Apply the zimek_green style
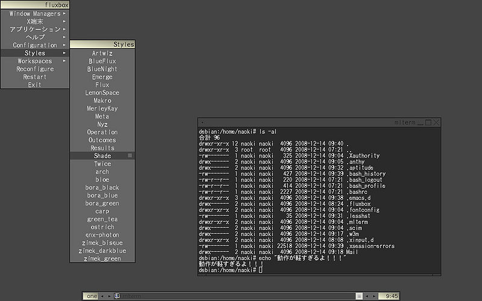Screen dimensions: 482x301 click(102, 259)
